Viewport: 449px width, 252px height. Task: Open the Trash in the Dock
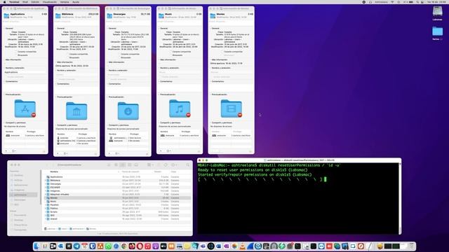click(412, 246)
